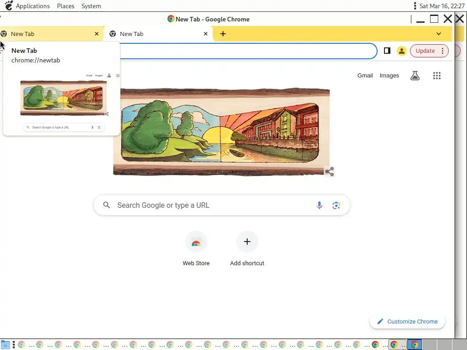Focus the Chrome address bar
Screen dimensions: 467x350
pos(248,51)
